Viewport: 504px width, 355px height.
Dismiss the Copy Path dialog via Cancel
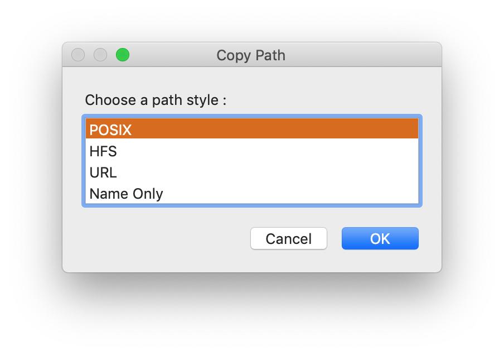288,238
